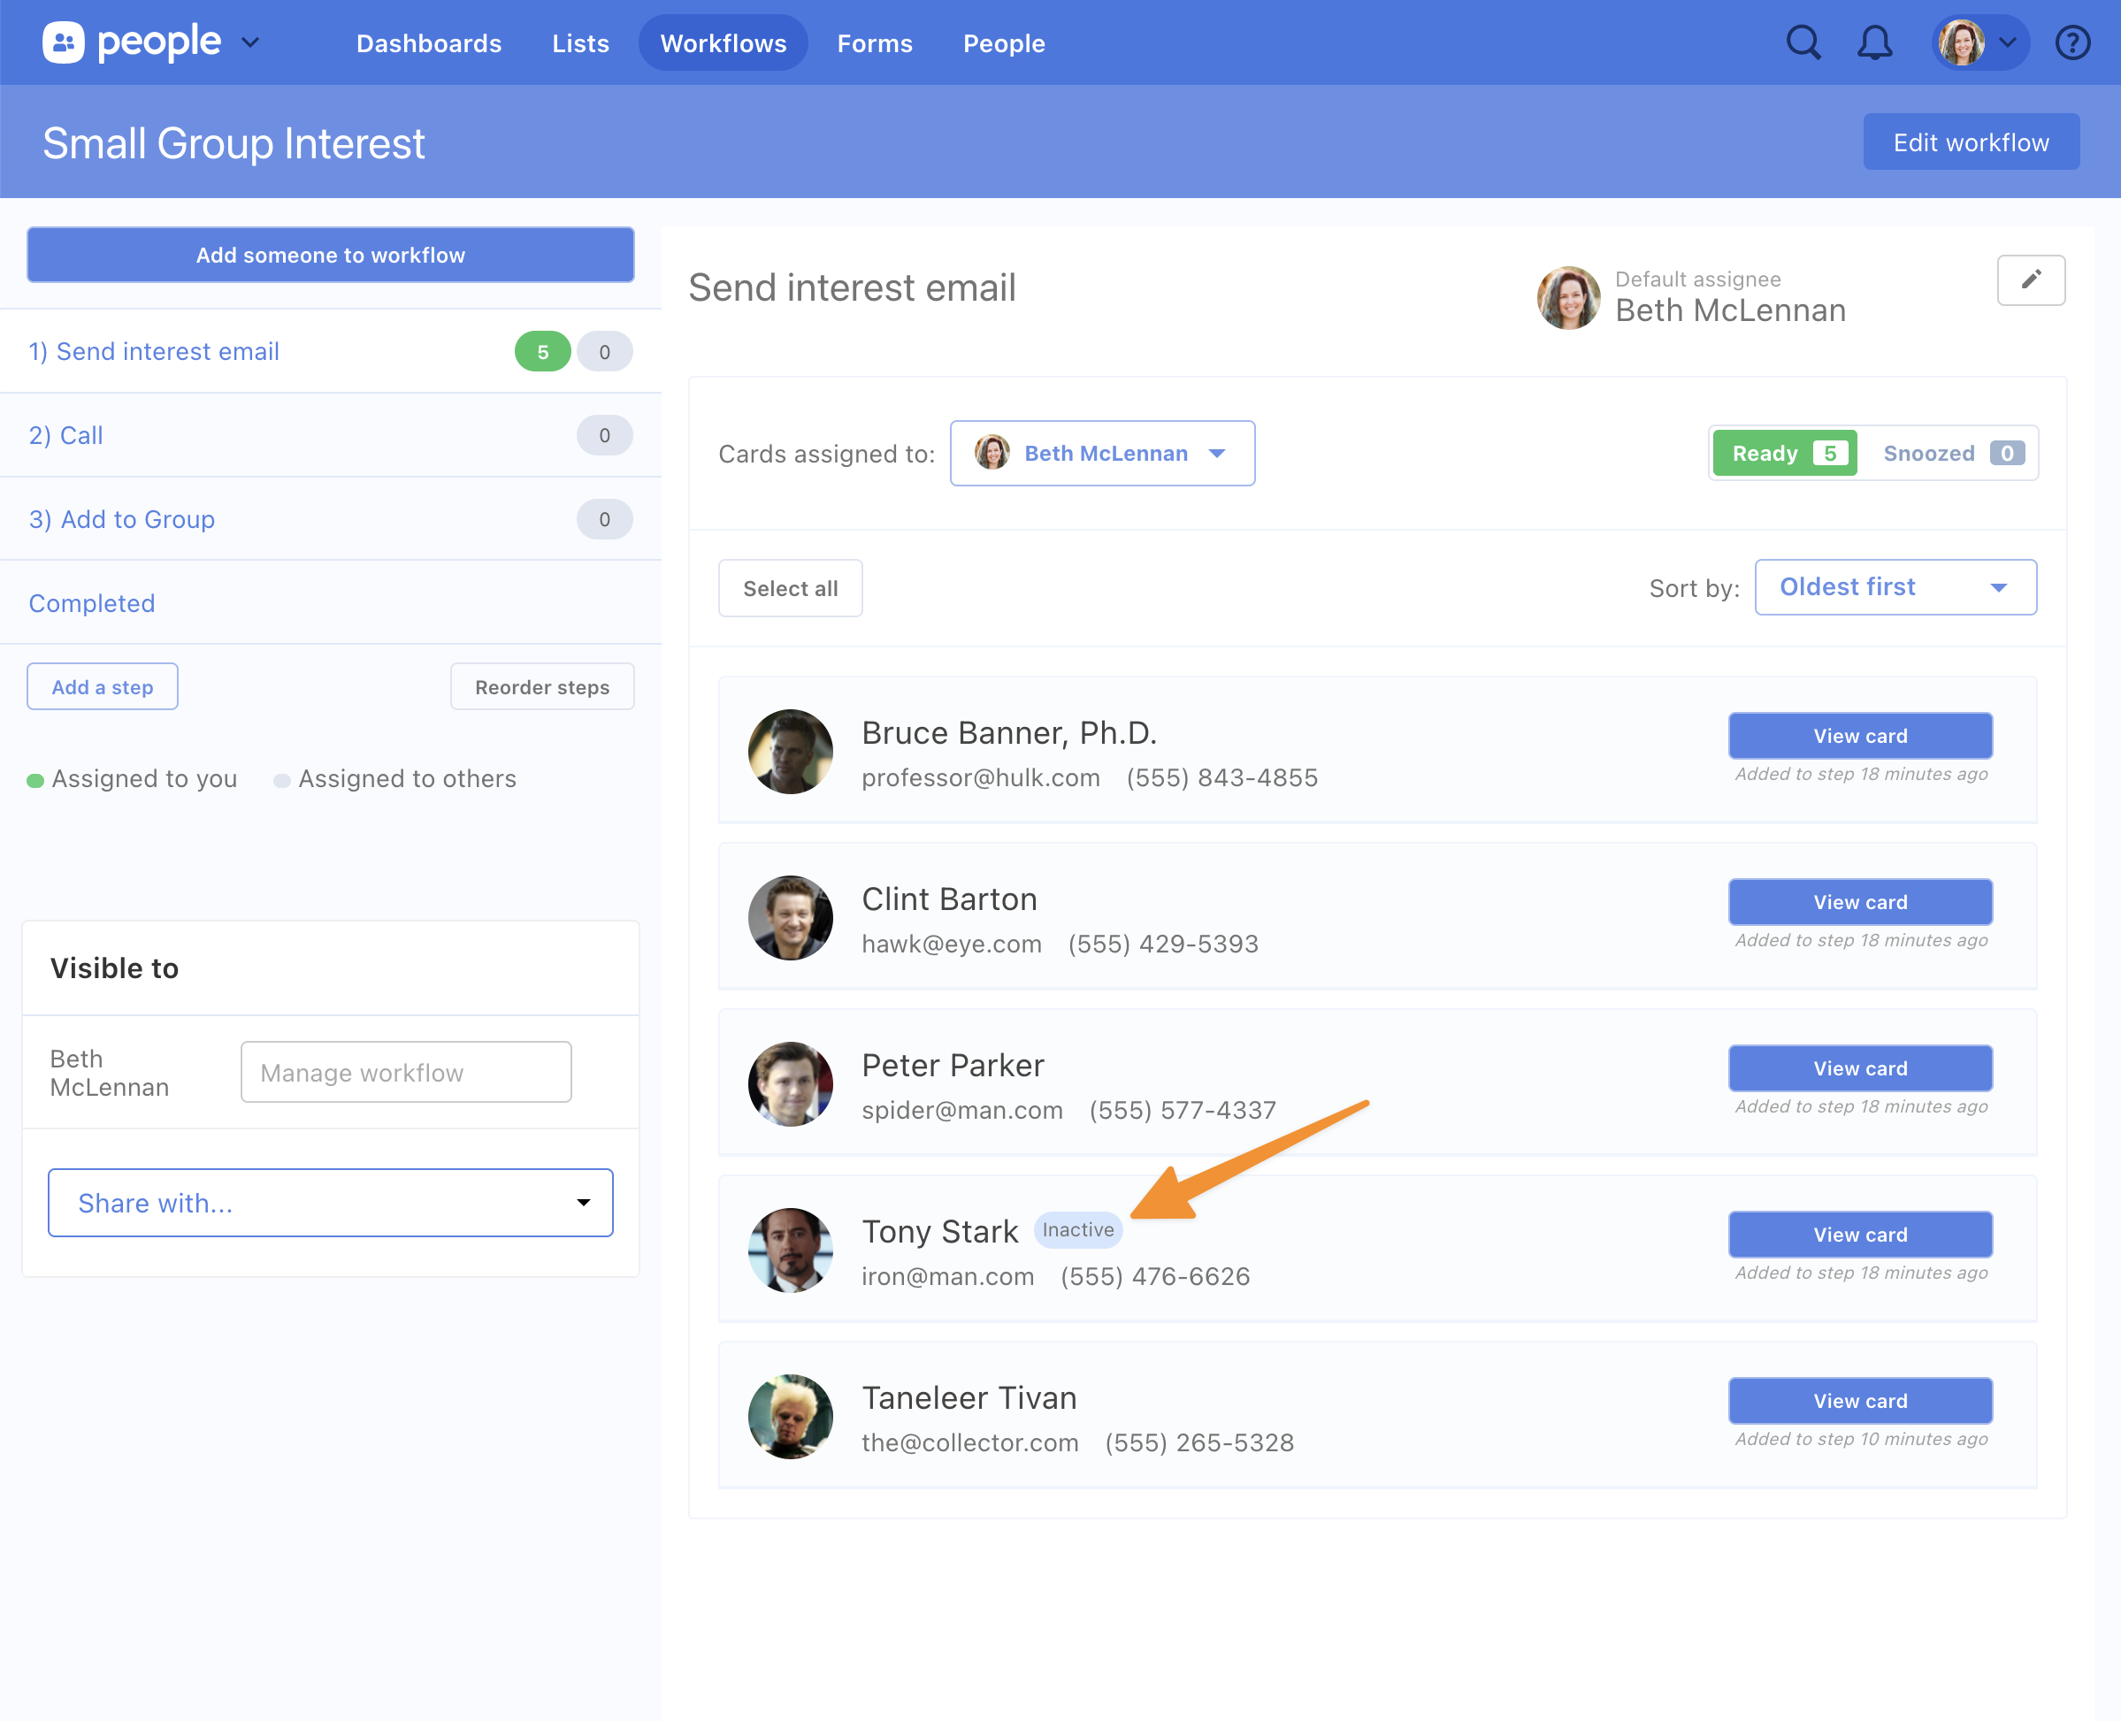This screenshot has height=1721, width=2121.
Task: Expand the Share with dropdown
Action: coord(330,1203)
